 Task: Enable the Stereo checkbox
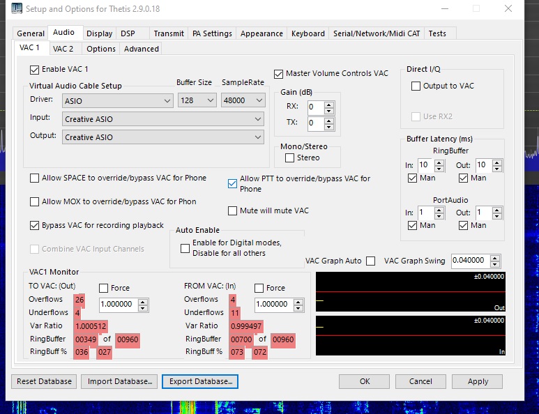point(290,158)
